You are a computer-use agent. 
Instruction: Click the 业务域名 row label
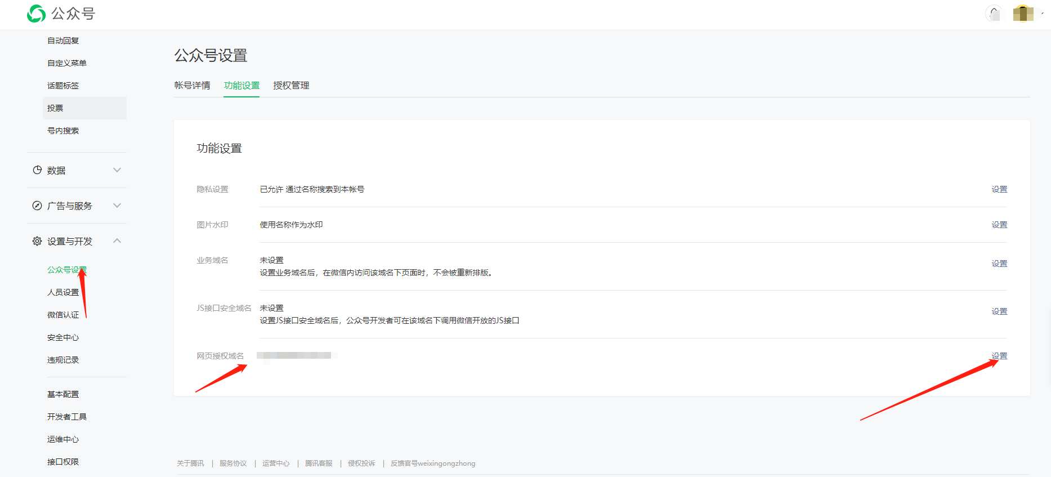212,260
